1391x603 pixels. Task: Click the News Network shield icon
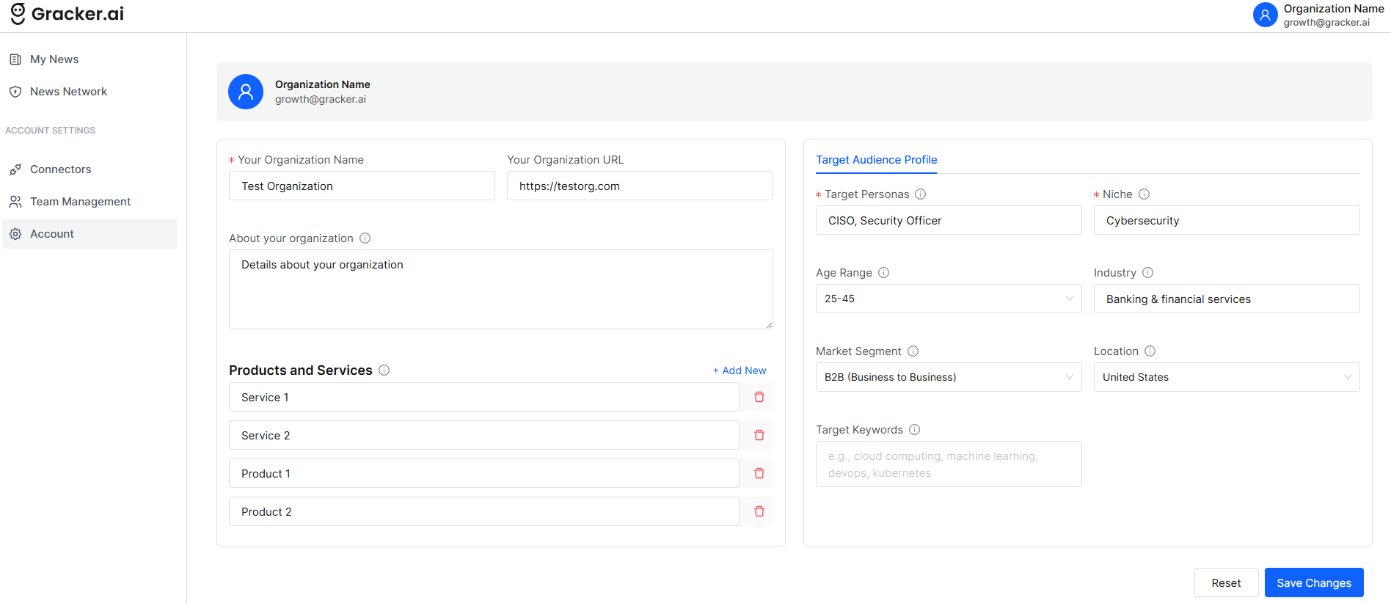coord(15,92)
